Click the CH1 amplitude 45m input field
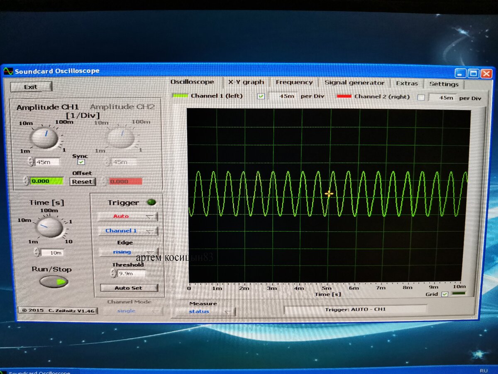Viewport: 498px width, 374px height. coord(47,162)
